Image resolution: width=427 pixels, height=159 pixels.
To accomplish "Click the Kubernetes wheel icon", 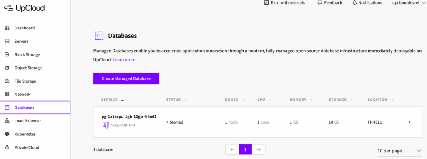I will click(x=8, y=135).
